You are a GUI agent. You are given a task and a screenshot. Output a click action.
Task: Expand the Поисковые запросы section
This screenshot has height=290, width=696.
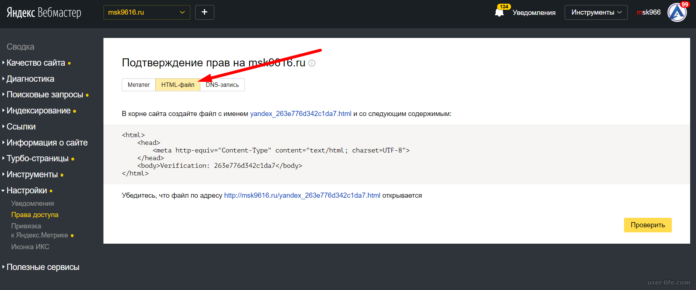click(45, 94)
